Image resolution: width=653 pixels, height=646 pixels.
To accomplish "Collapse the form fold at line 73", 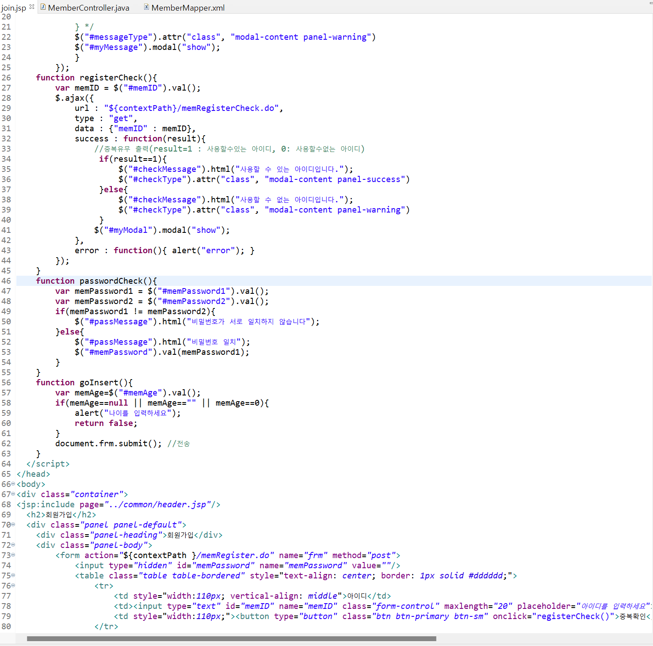I will click(13, 555).
